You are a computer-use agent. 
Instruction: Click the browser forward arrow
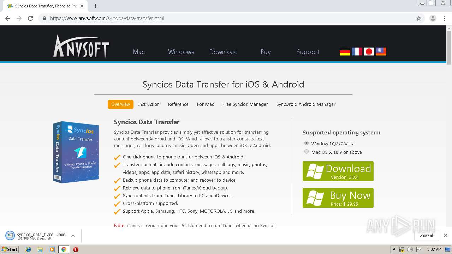coord(19,18)
